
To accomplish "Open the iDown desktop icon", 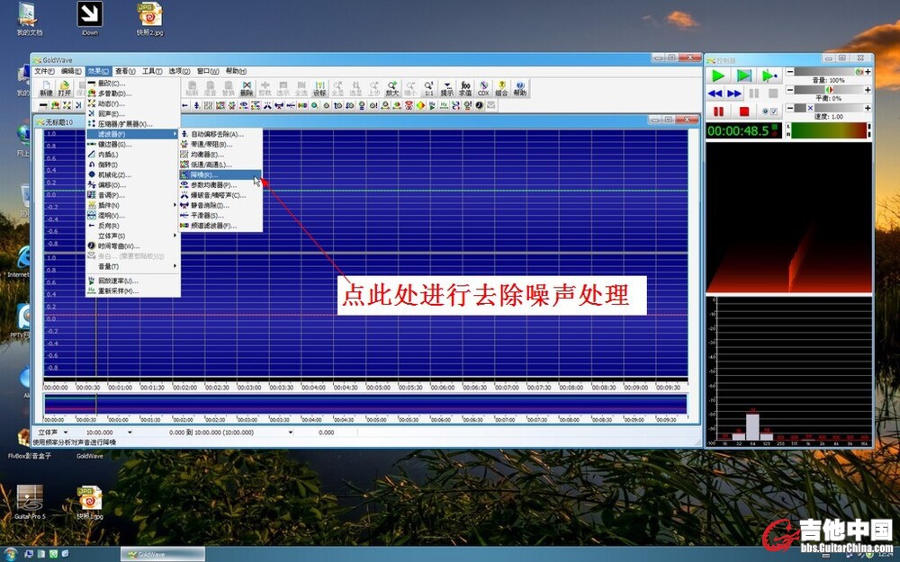I will (x=90, y=18).
